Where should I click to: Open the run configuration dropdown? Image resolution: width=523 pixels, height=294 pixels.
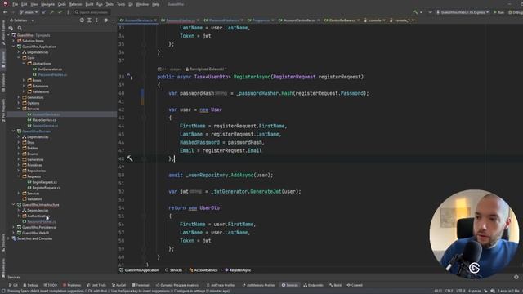463,12
